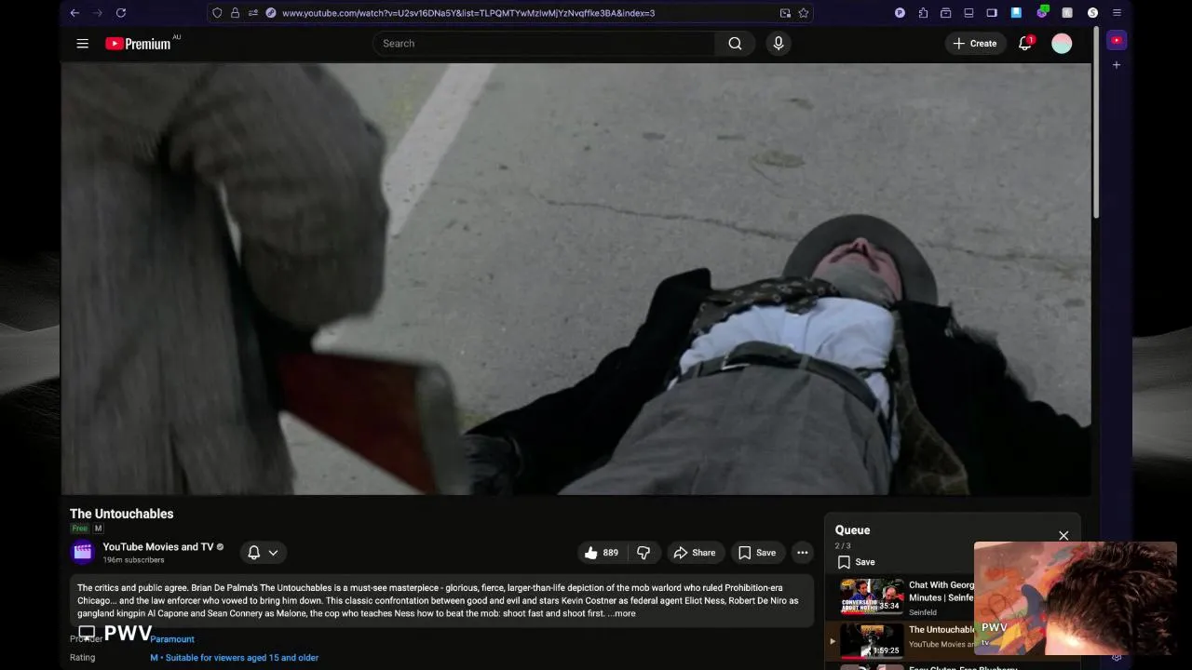
Task: Like the video with thumbs up
Action: tap(601, 553)
